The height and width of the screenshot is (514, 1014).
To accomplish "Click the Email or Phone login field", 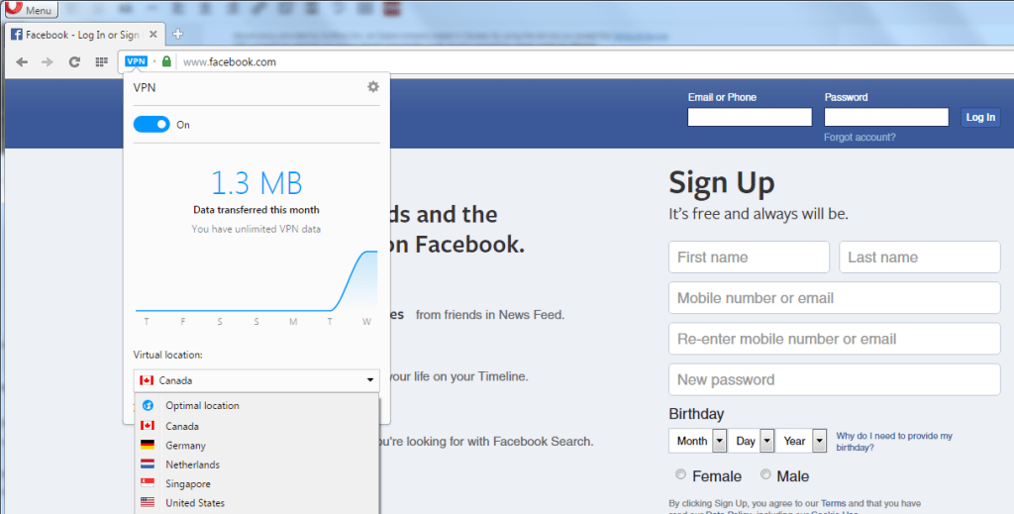I will (x=750, y=117).
